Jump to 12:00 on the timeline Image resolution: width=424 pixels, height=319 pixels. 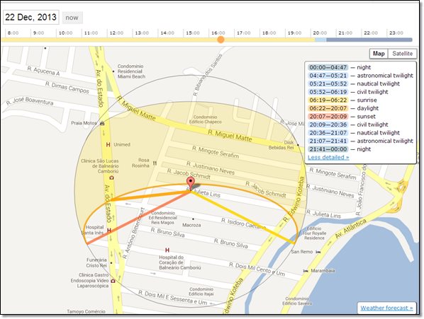point(116,33)
